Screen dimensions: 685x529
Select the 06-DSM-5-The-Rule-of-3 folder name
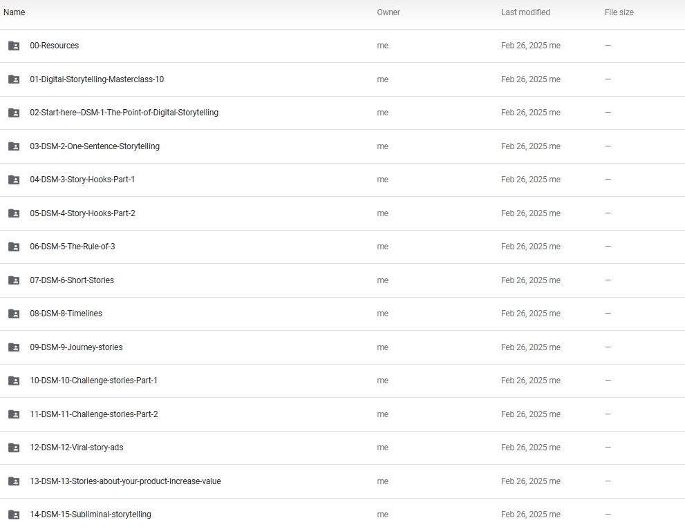(73, 246)
